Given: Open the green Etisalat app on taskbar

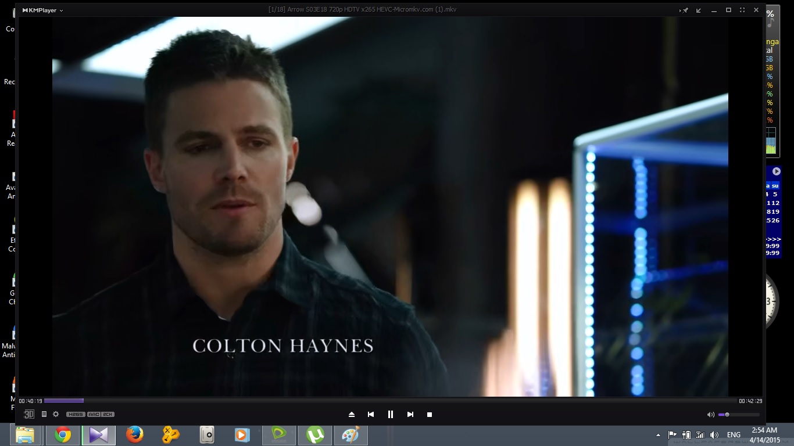Looking at the screenshot, I should [x=279, y=435].
